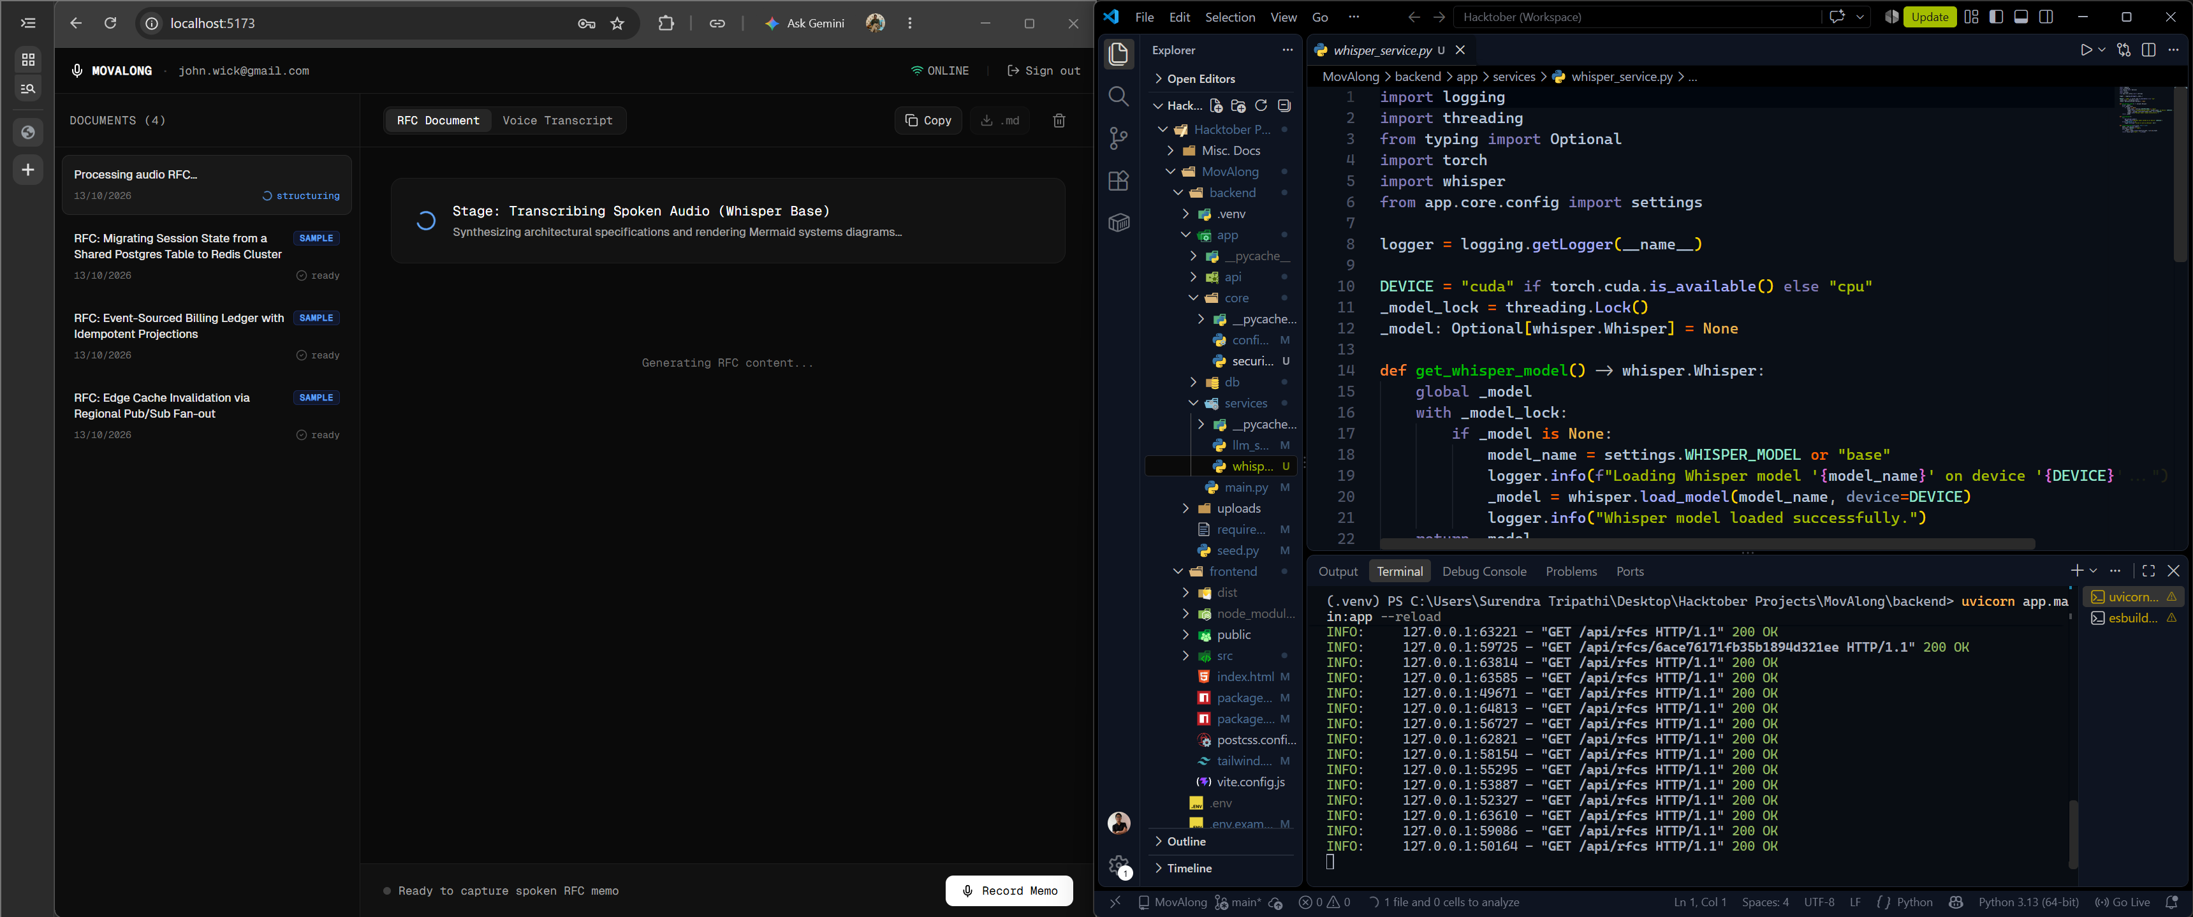The image size is (2193, 917).
Task: Click New Folder icon in Explorer header
Action: point(1238,106)
